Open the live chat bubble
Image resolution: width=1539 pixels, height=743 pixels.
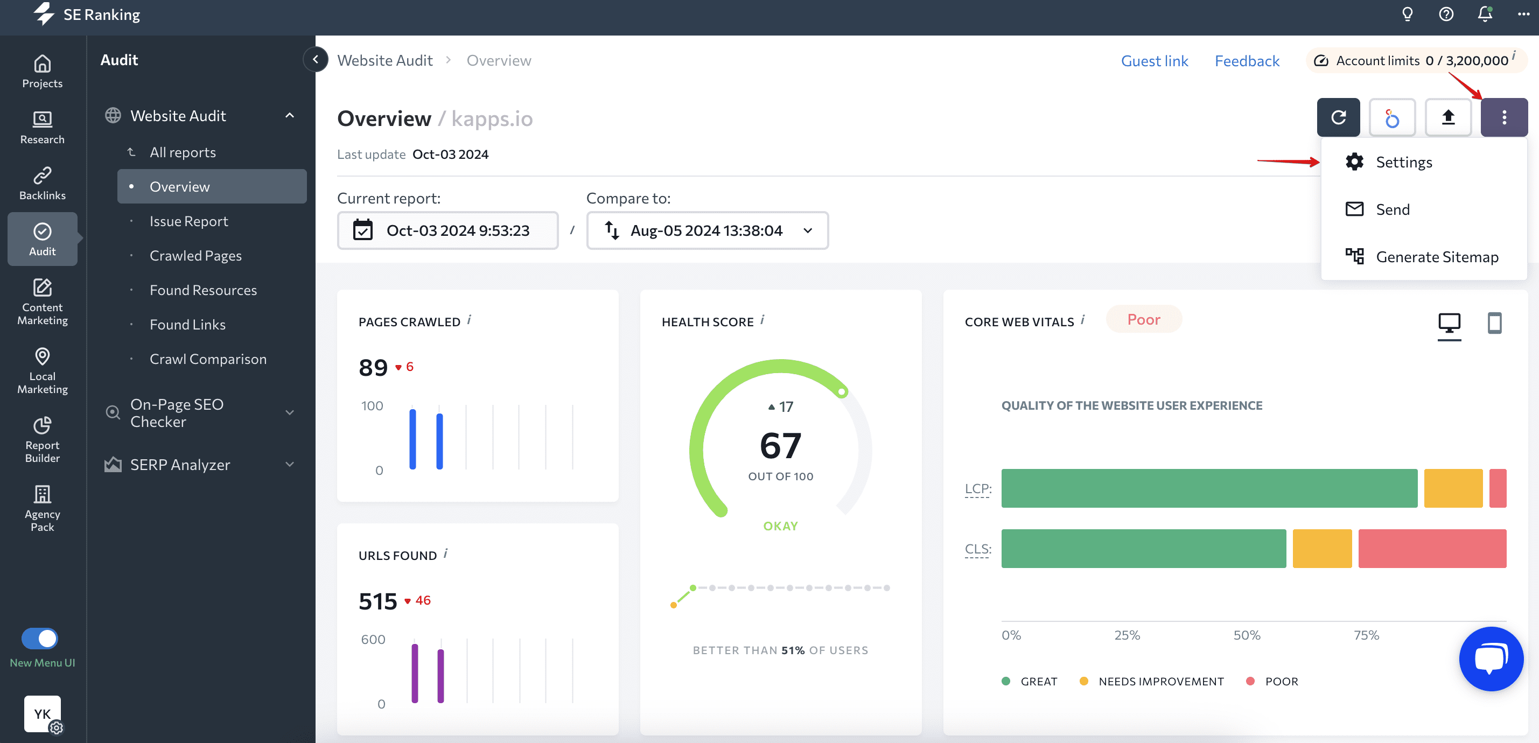pos(1491,659)
